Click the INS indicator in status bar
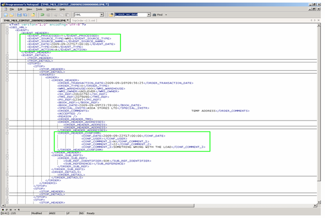This screenshot has width=325, height=218. point(81,213)
